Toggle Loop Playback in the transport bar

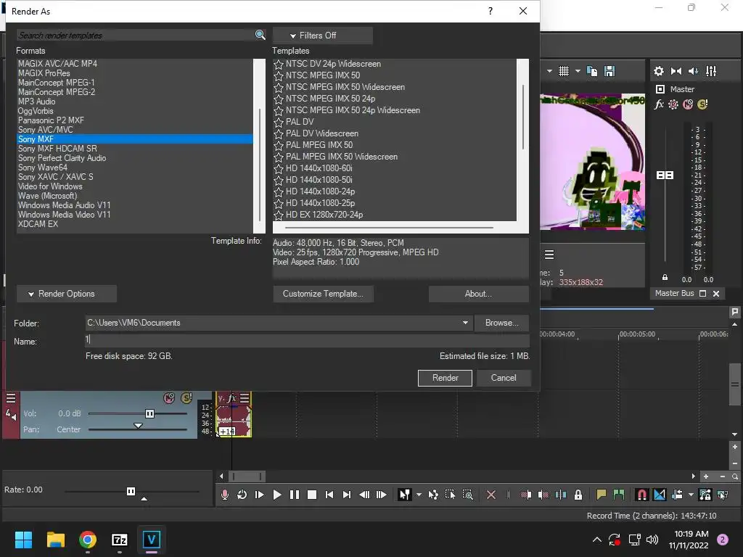[x=242, y=495]
